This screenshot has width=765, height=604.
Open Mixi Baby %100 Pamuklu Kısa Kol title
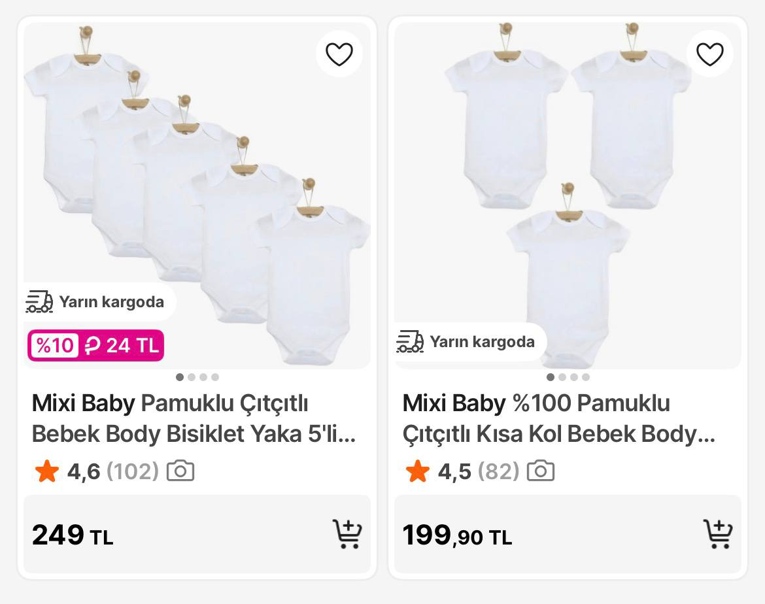click(559, 418)
